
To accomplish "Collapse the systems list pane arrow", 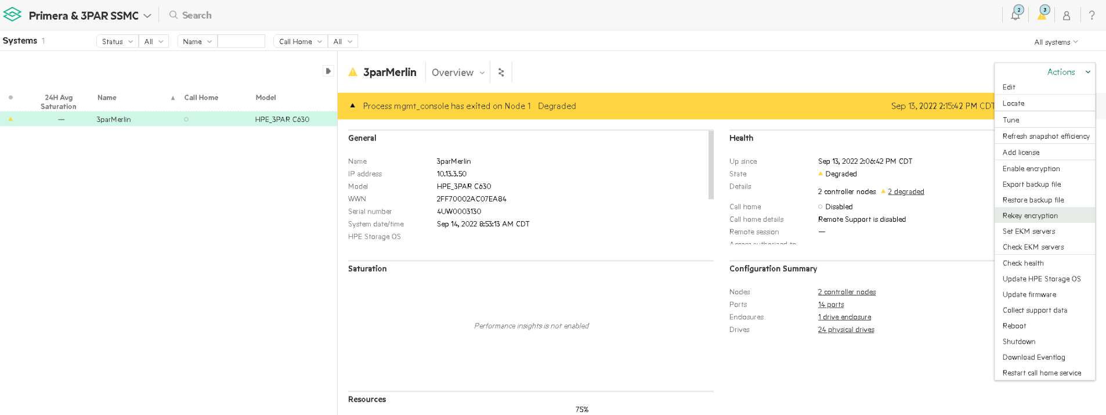I will (x=328, y=71).
